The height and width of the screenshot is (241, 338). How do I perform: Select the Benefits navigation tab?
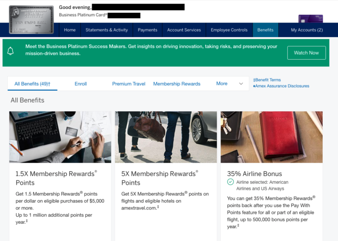pos(265,30)
